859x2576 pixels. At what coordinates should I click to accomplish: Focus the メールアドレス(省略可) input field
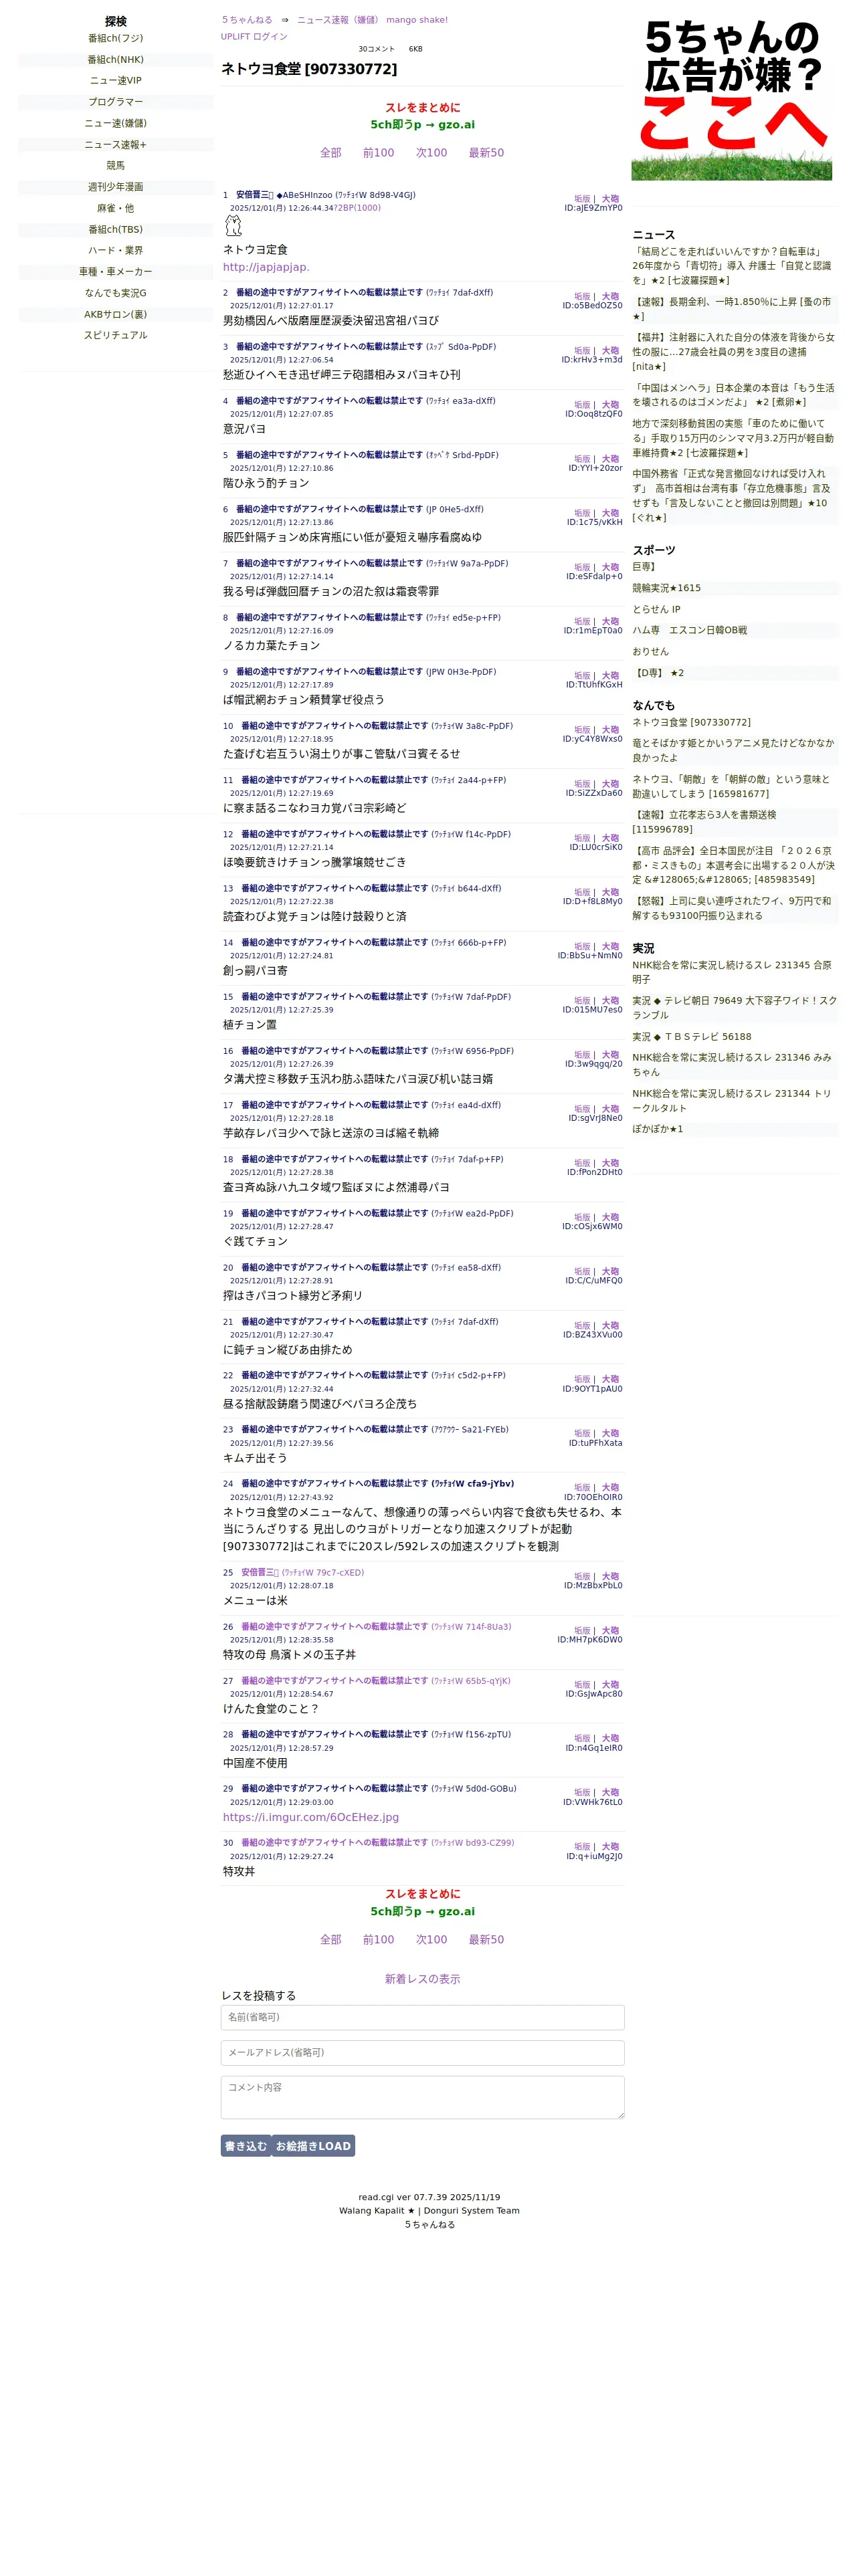coord(422,2053)
